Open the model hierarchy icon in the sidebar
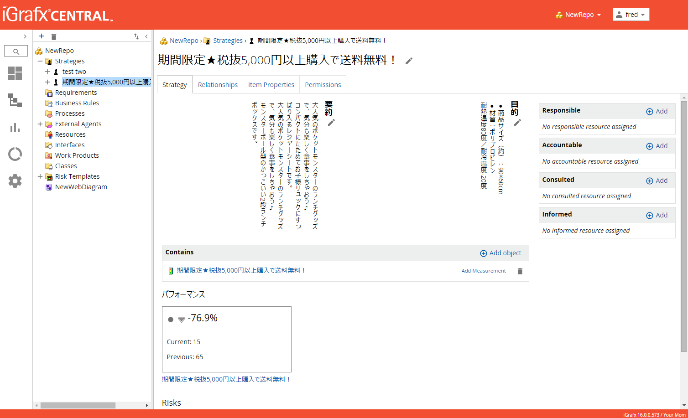 point(15,101)
